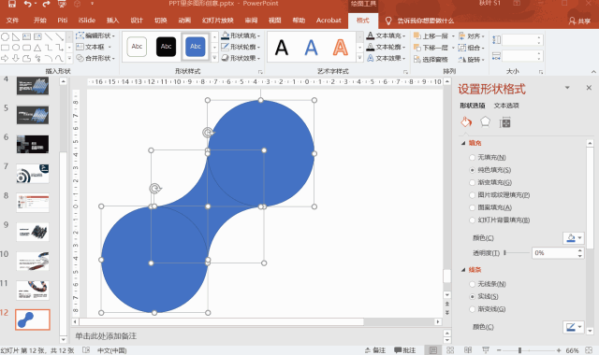
Task: Switch to the Acrobat tab
Action: (x=329, y=21)
